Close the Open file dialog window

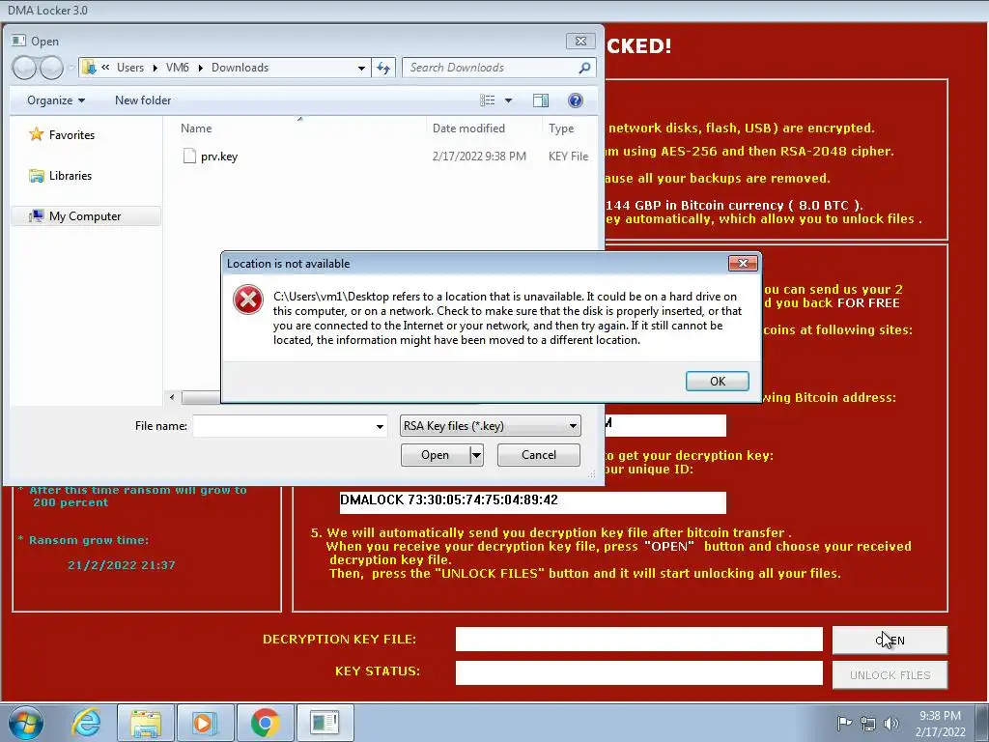coord(580,41)
